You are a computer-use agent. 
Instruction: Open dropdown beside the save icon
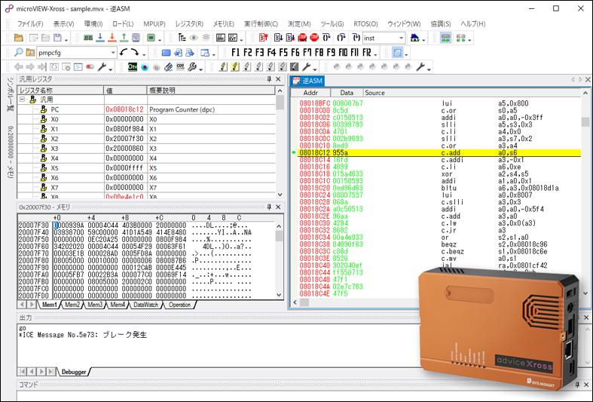[x=66, y=39]
